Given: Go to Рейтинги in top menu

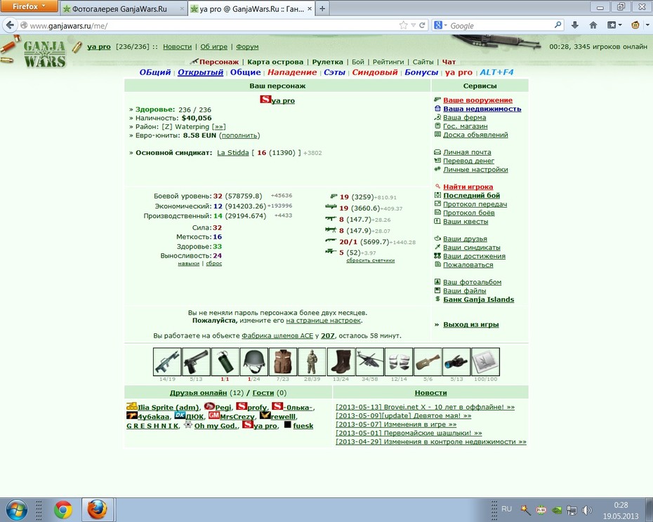Looking at the screenshot, I should (388, 62).
